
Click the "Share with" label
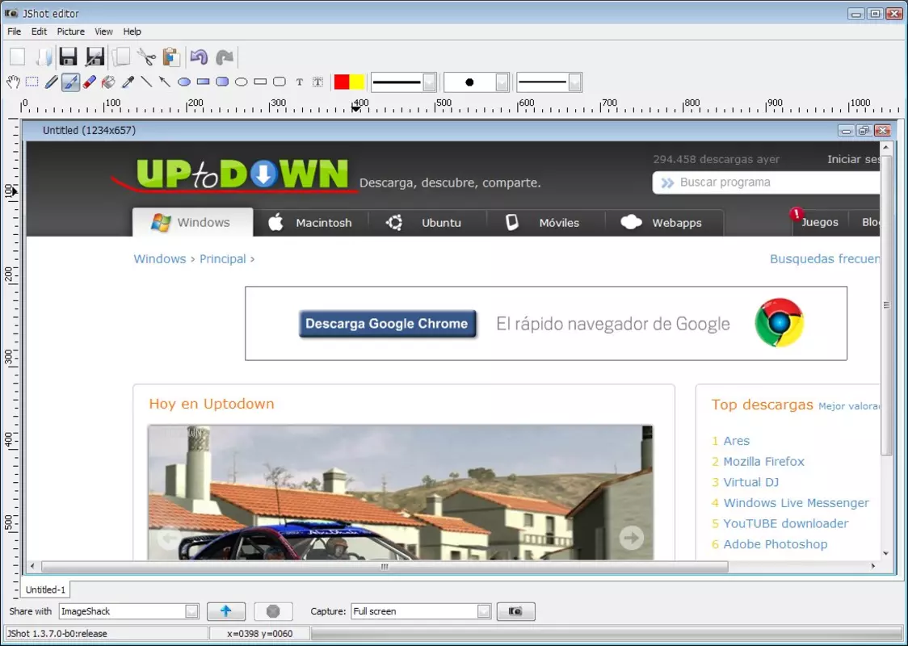tap(30, 611)
